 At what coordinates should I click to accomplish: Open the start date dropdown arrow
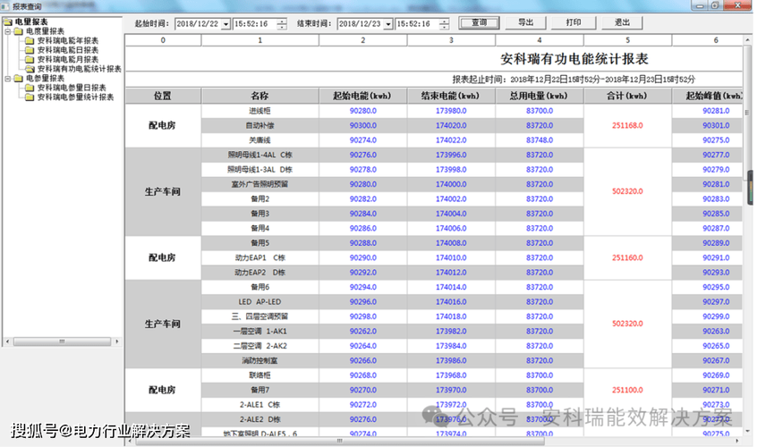pos(225,24)
